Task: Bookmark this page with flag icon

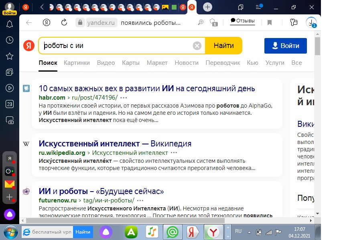Action: coord(269,22)
